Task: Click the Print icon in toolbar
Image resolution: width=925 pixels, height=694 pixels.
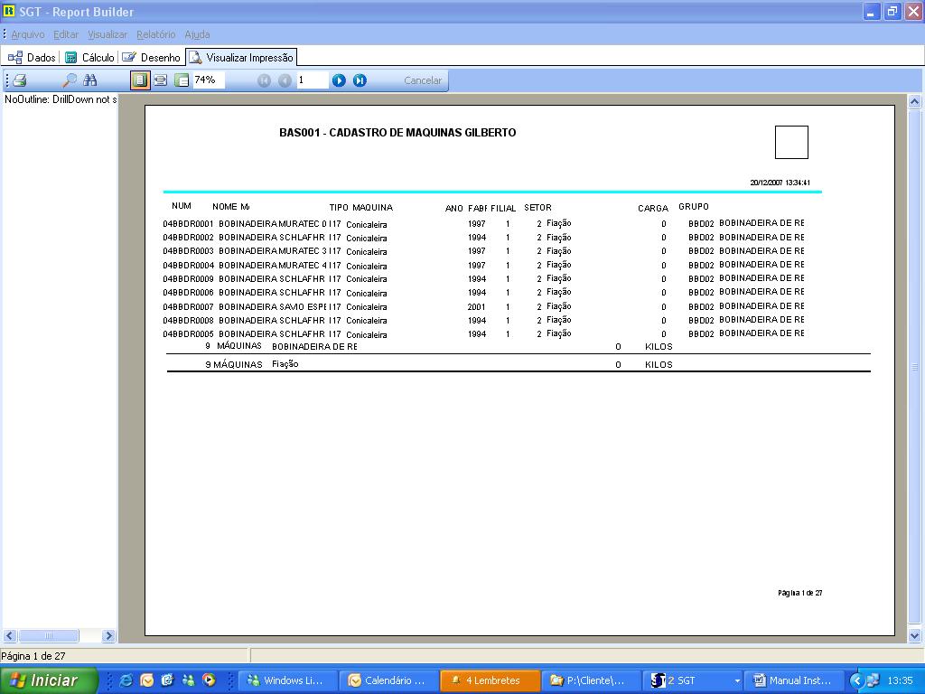Action: click(19, 80)
